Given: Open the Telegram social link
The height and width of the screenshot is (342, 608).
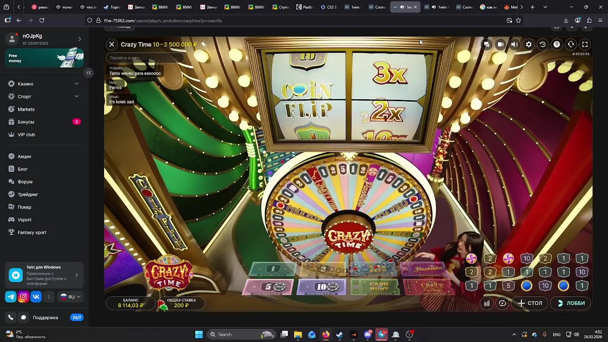Looking at the screenshot, I should 10,297.
